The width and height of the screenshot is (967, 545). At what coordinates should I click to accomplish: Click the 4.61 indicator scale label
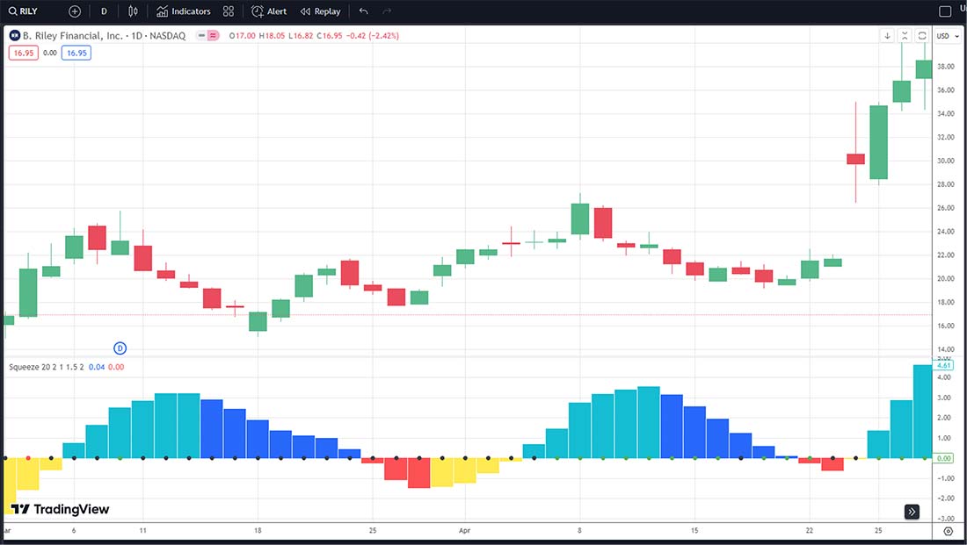point(944,365)
